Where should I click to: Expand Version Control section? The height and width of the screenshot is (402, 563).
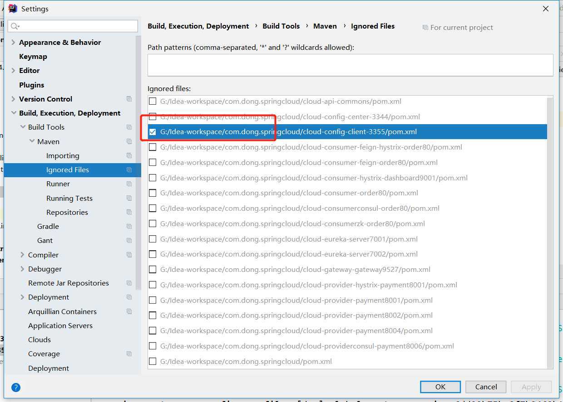13,99
